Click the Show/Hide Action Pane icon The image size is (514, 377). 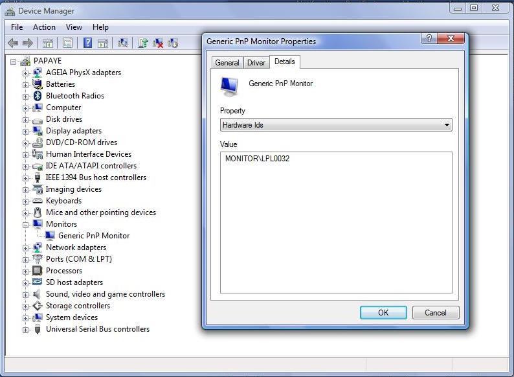click(103, 43)
